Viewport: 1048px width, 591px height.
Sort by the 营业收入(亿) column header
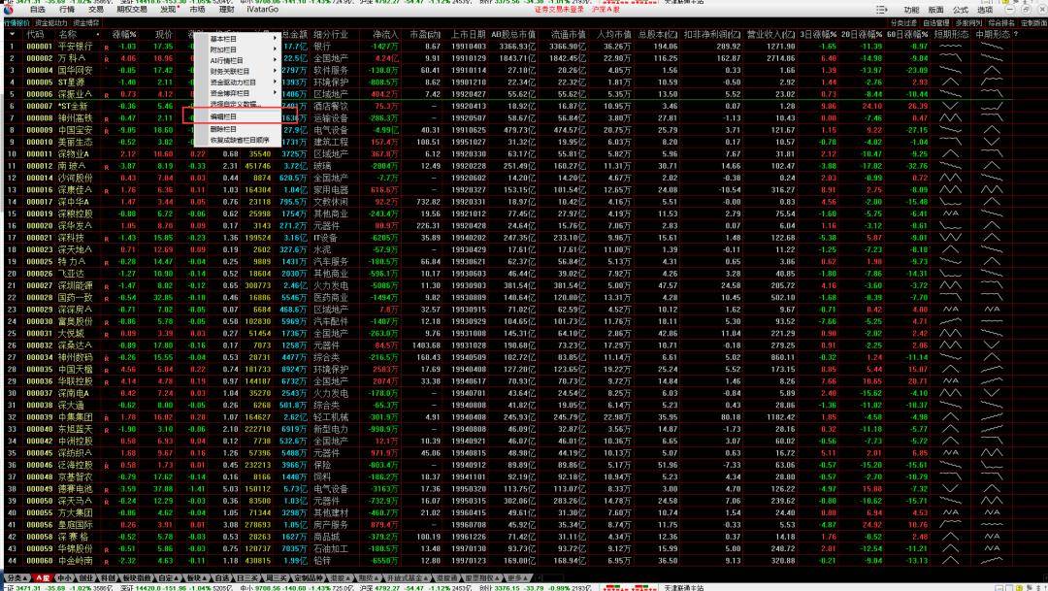(x=770, y=34)
